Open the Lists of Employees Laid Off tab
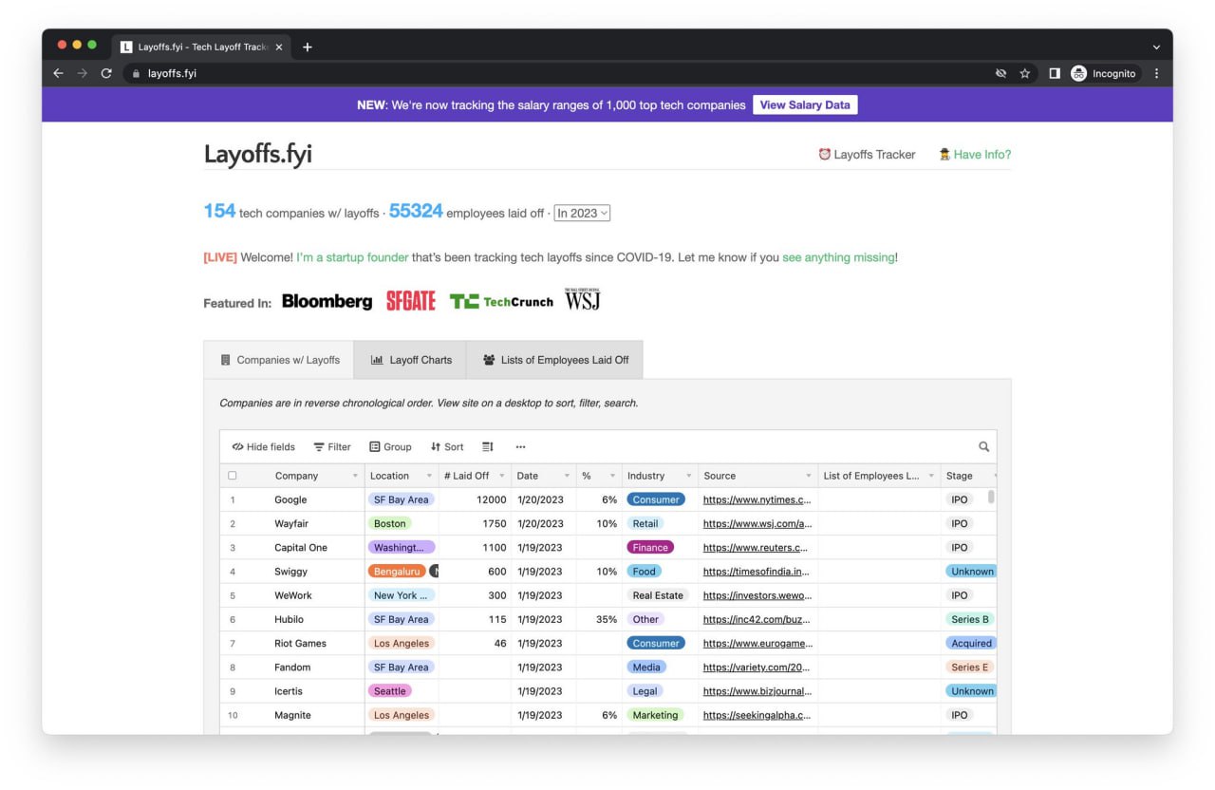The height and width of the screenshot is (790, 1215). (555, 360)
